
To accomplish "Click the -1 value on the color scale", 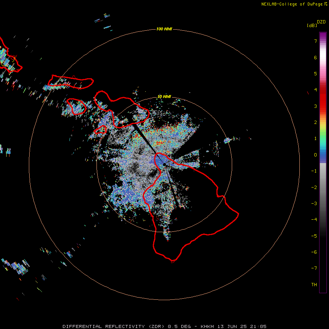I will (314, 171).
